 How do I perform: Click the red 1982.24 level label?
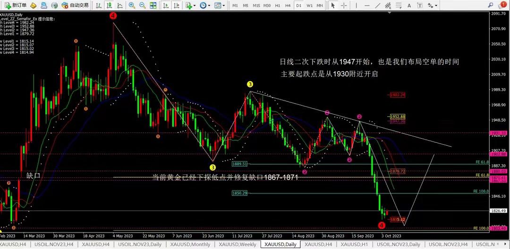click(399, 95)
